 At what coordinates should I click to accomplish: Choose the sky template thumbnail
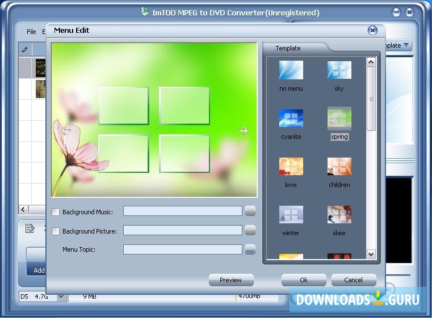(339, 70)
